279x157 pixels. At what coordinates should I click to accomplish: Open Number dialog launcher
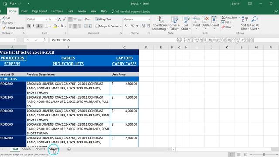pyautogui.click(x=149, y=33)
